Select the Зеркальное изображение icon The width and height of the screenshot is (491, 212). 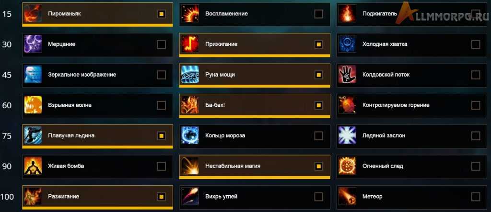tap(33, 75)
